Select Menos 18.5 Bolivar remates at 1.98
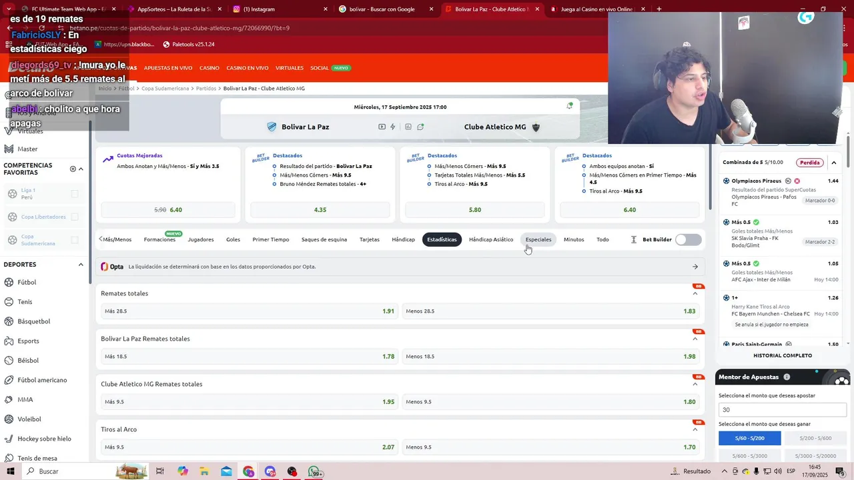Viewport: 854px width, 480px height. coord(551,357)
